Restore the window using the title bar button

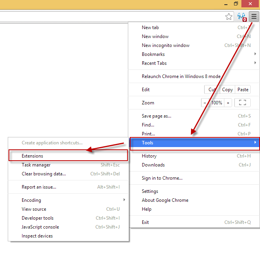point(236,3)
